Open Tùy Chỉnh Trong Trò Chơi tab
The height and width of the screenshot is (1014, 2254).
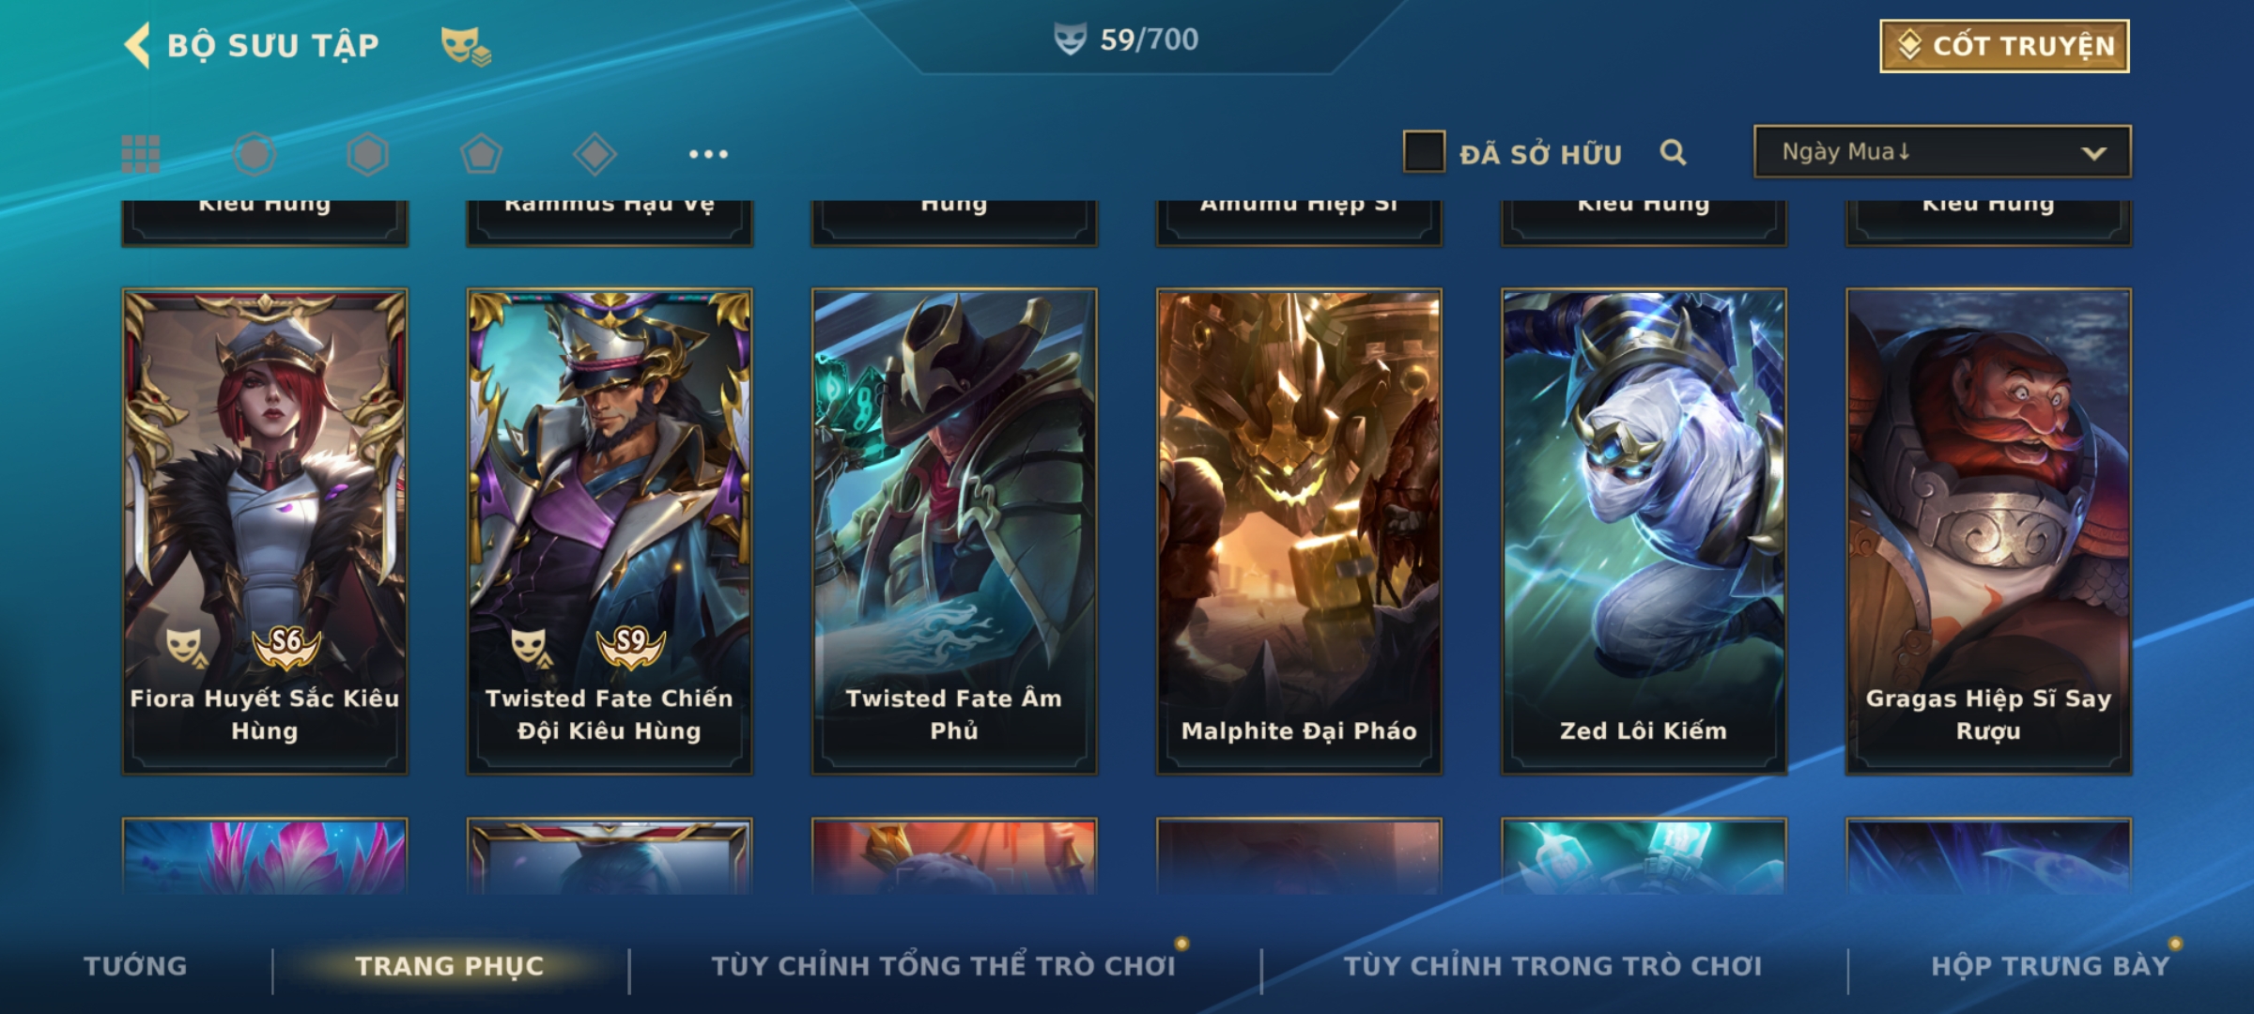pos(1552,966)
